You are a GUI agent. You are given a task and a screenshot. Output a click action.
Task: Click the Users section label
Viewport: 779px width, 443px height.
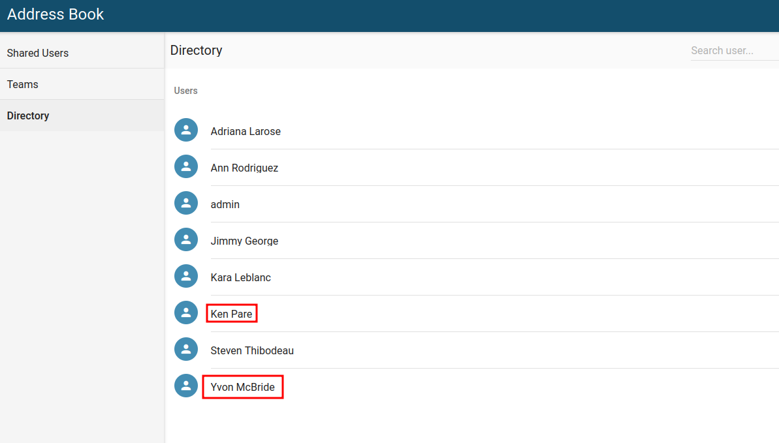[186, 91]
